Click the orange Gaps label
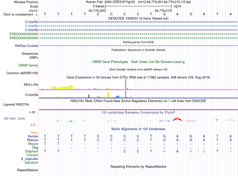 (34, 133)
